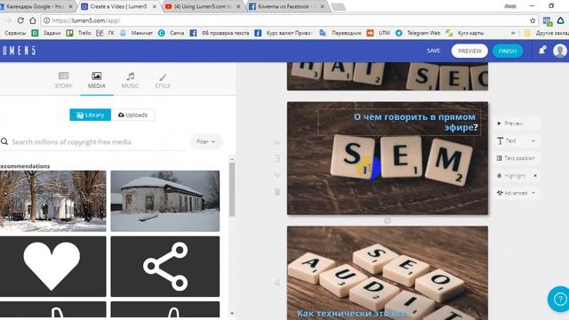Expand the Advanced options
This screenshot has height=320, width=569.
[x=516, y=193]
